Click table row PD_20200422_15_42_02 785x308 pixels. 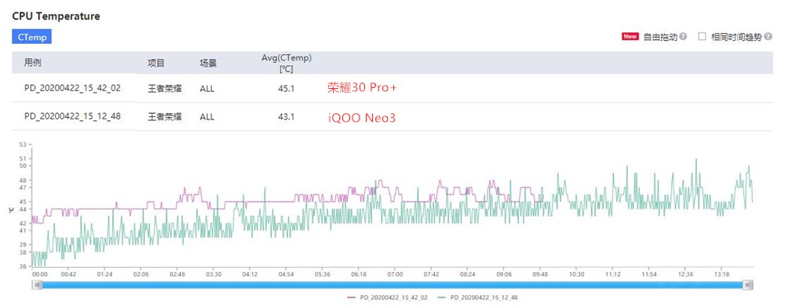392,88
